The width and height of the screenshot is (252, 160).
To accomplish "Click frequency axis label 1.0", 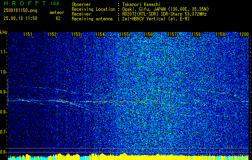I will tap(3, 72).
